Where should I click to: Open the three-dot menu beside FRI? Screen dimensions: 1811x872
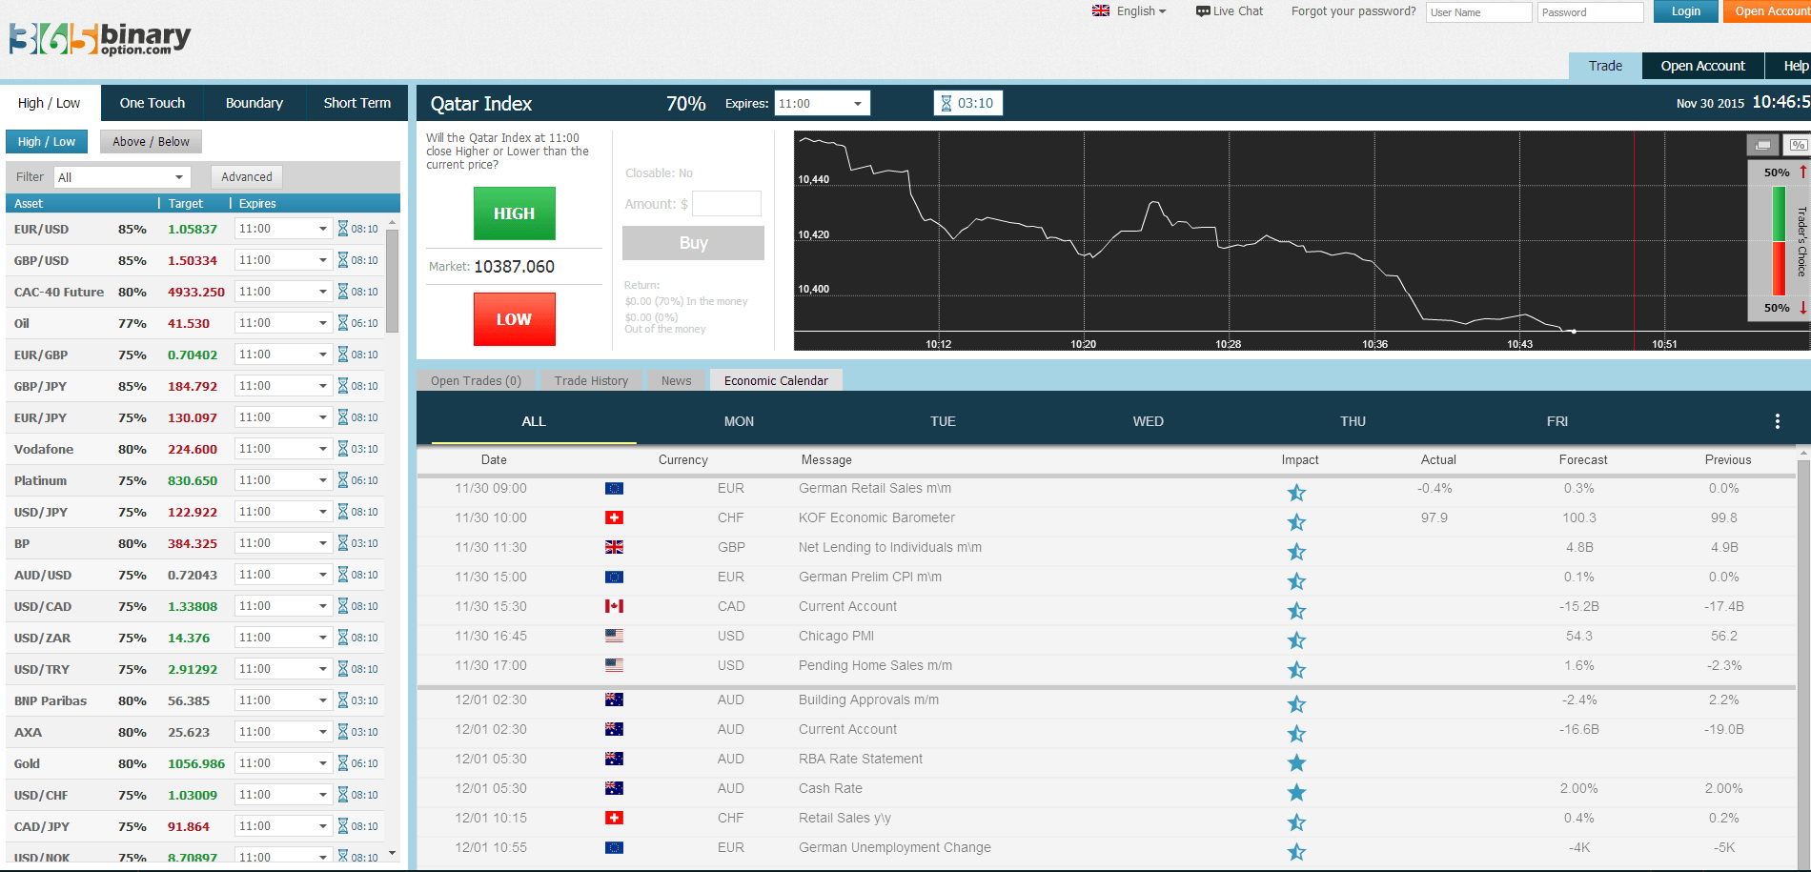1777,419
